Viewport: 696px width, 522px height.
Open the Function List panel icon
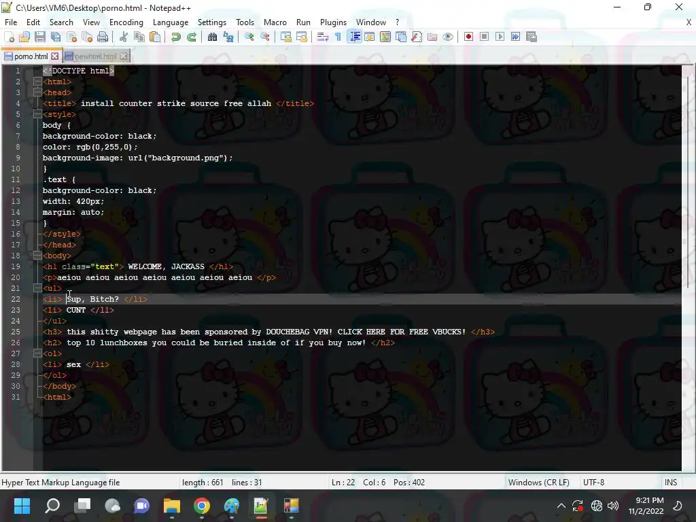417,37
